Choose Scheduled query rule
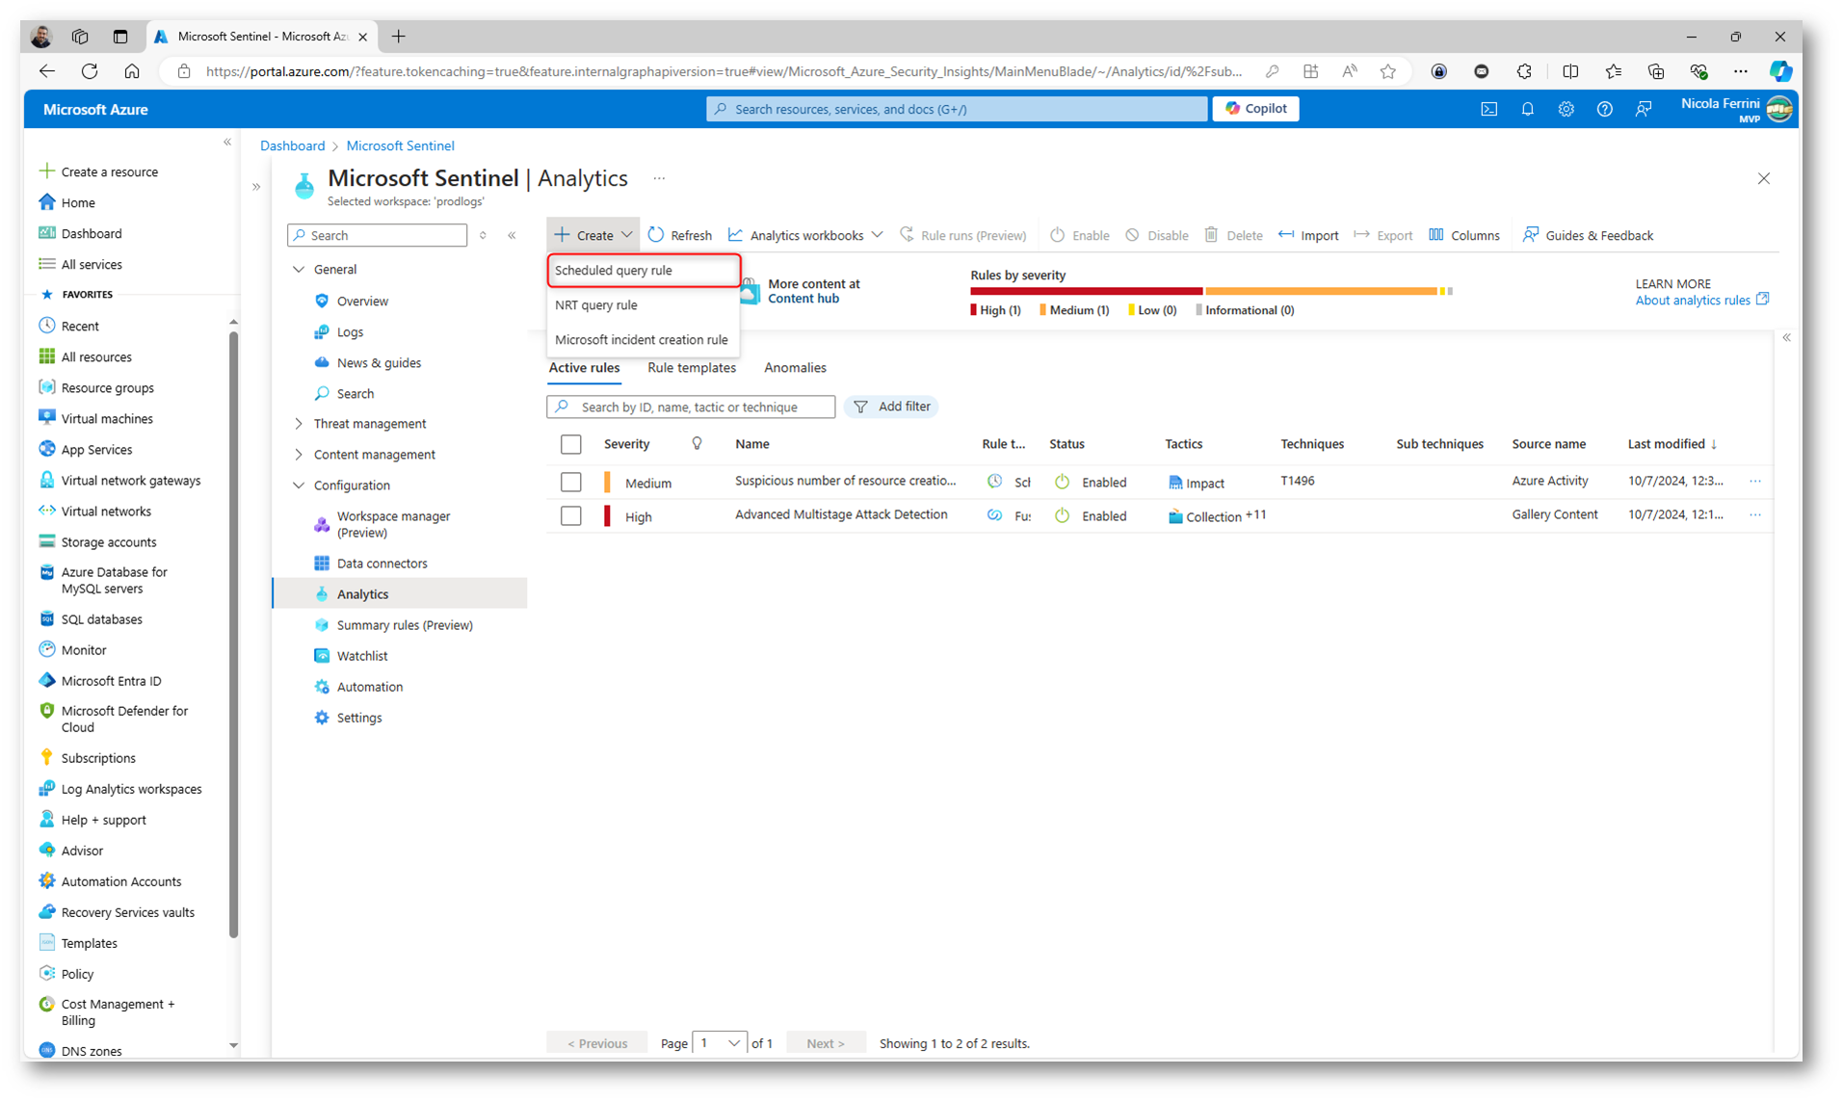This screenshot has height=1102, width=1843. (x=644, y=271)
